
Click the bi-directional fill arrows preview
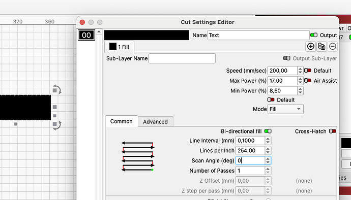coord(138,156)
